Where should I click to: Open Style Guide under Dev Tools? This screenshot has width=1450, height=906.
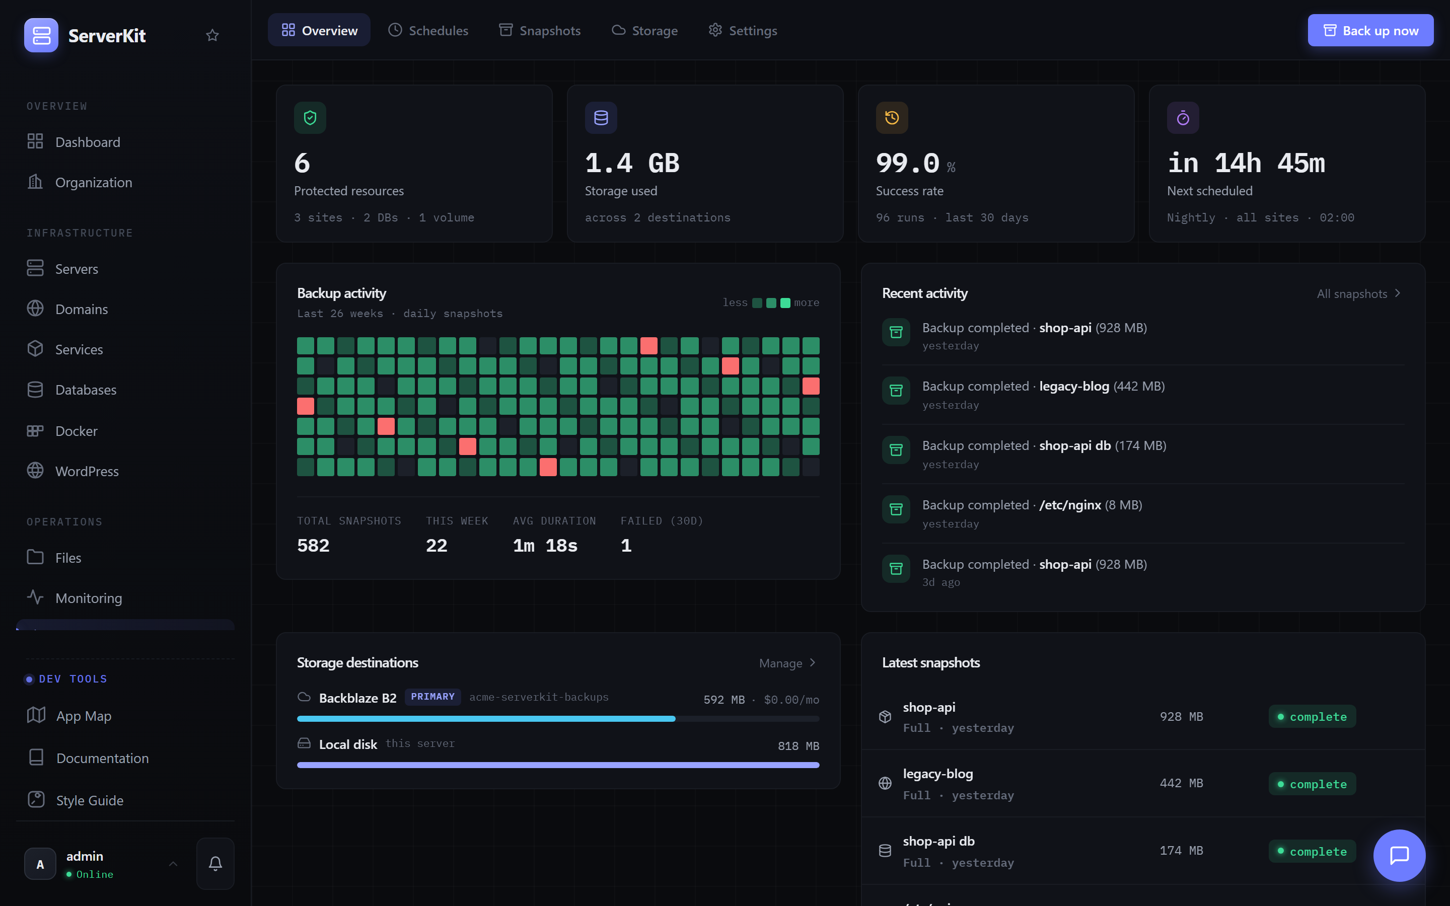click(x=125, y=800)
